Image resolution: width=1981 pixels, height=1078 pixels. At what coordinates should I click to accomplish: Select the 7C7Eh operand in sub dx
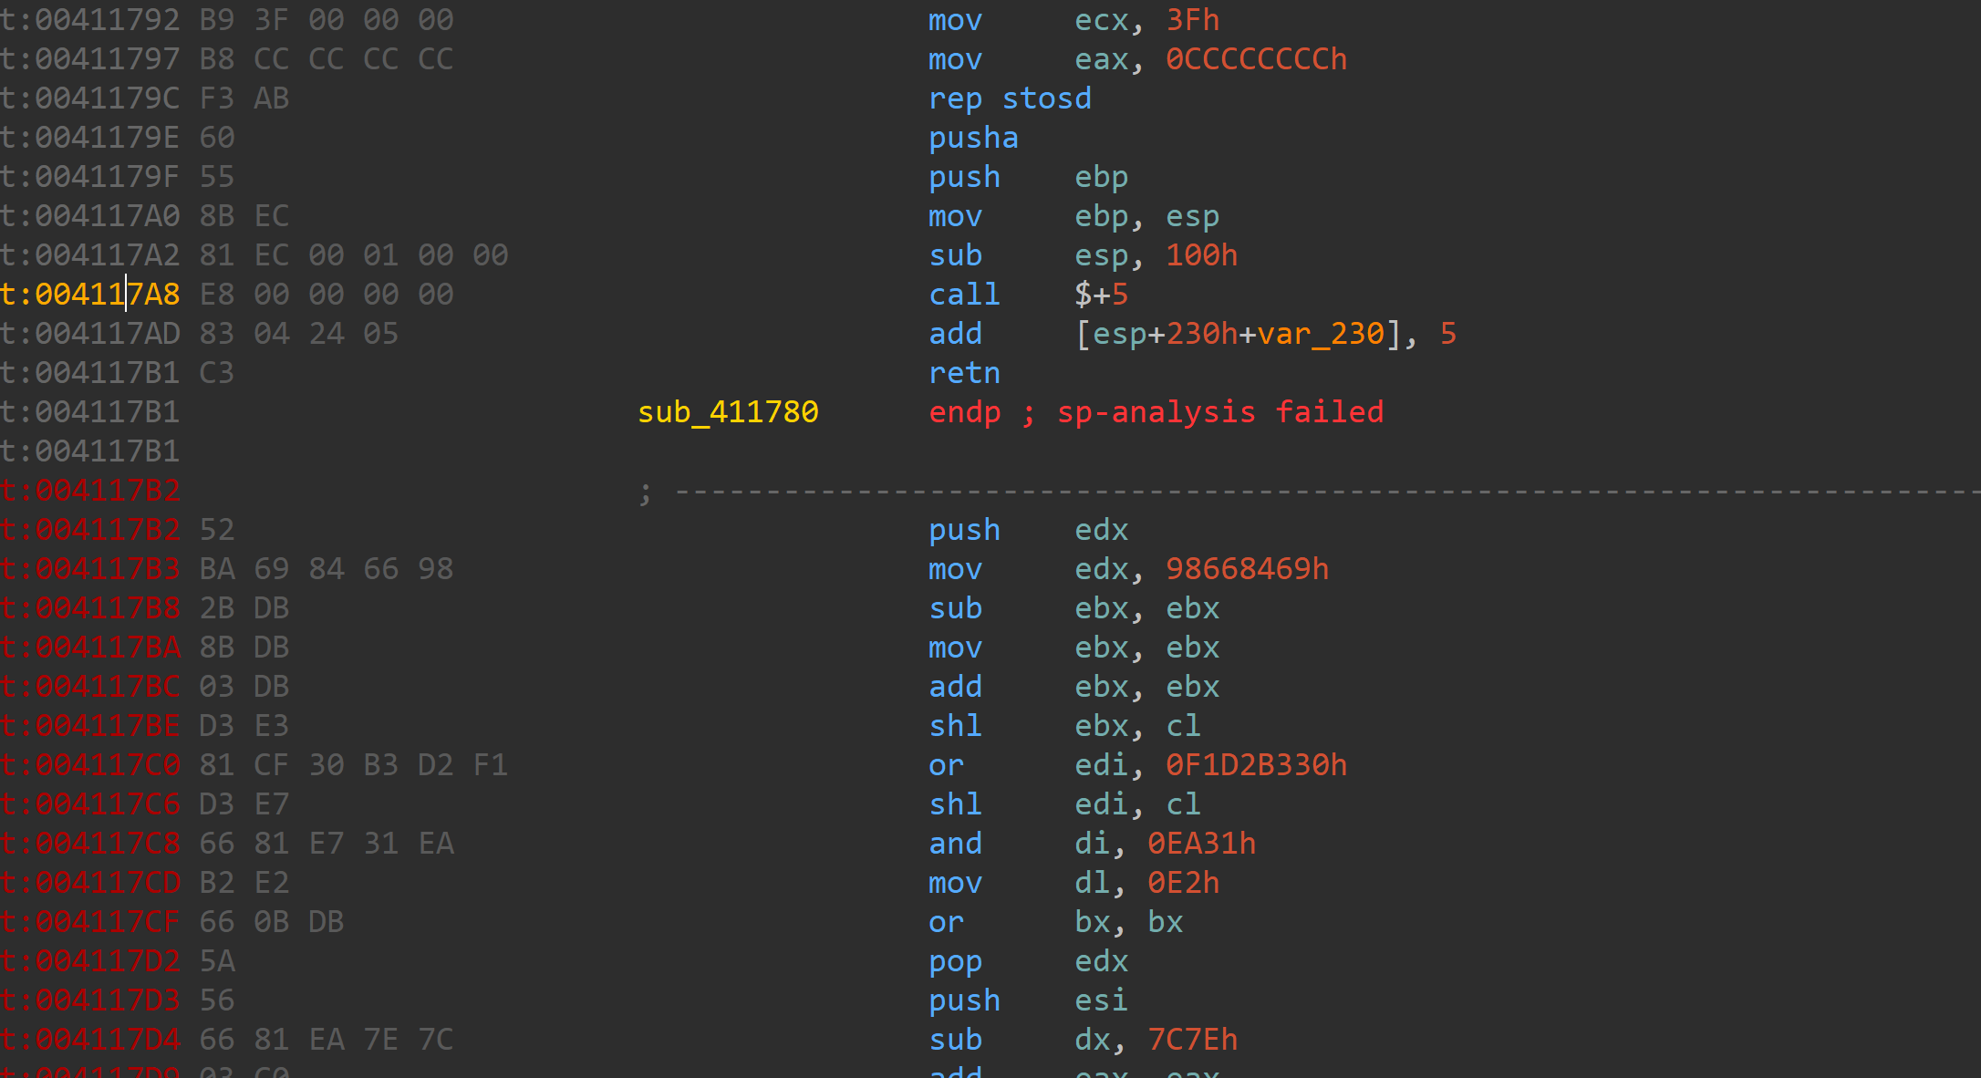click(1192, 1040)
